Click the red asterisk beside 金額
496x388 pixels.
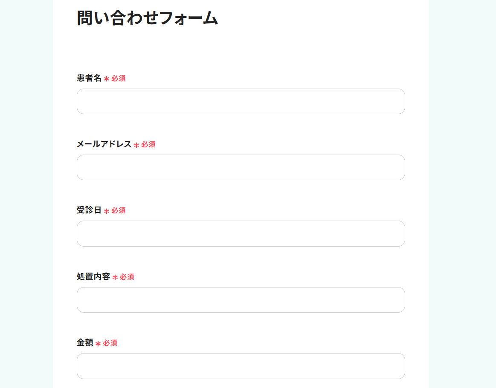click(98, 343)
